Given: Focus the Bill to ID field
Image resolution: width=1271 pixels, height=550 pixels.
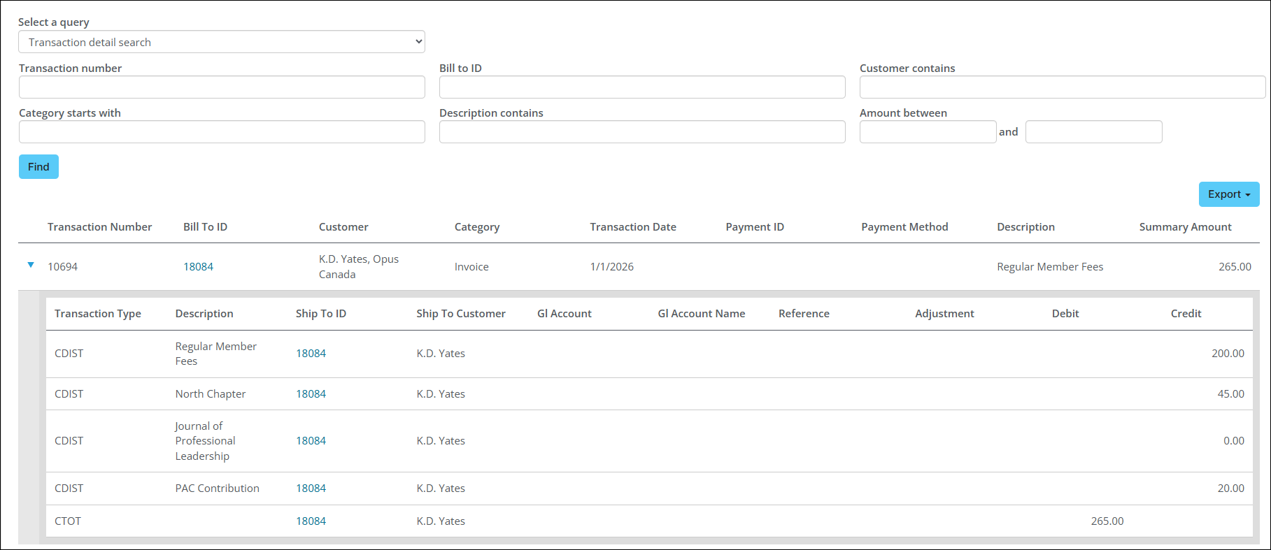Looking at the screenshot, I should click(641, 87).
